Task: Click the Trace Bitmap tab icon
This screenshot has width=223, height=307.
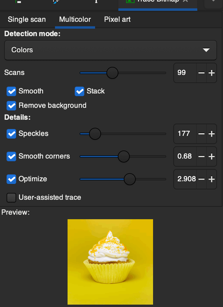Action: pyautogui.click(x=130, y=1)
